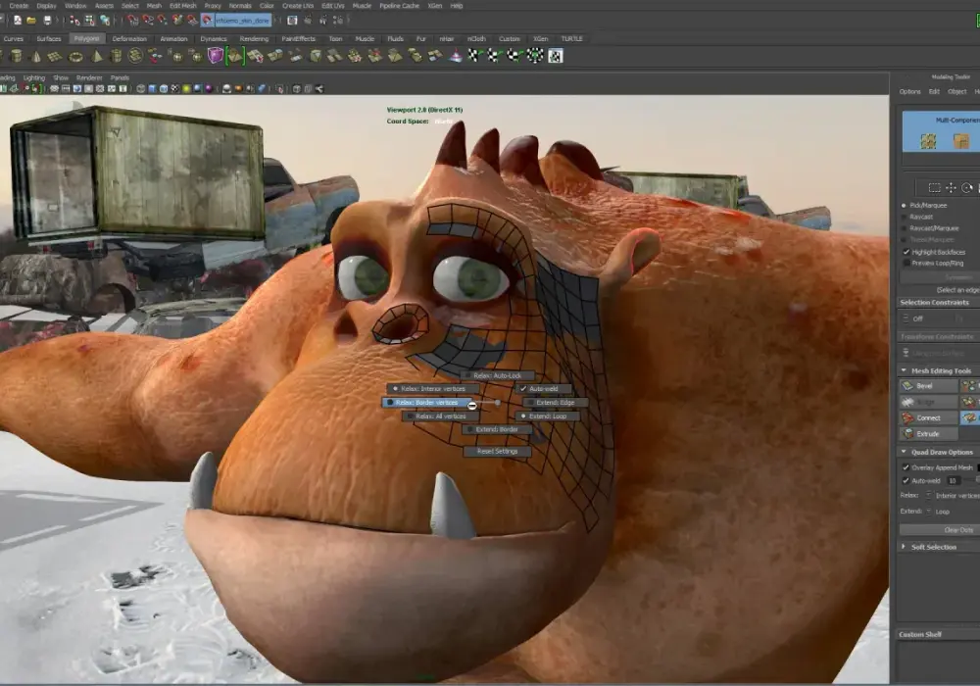
Task: Toggle Highlight Backfaces checkbox
Action: click(x=906, y=252)
